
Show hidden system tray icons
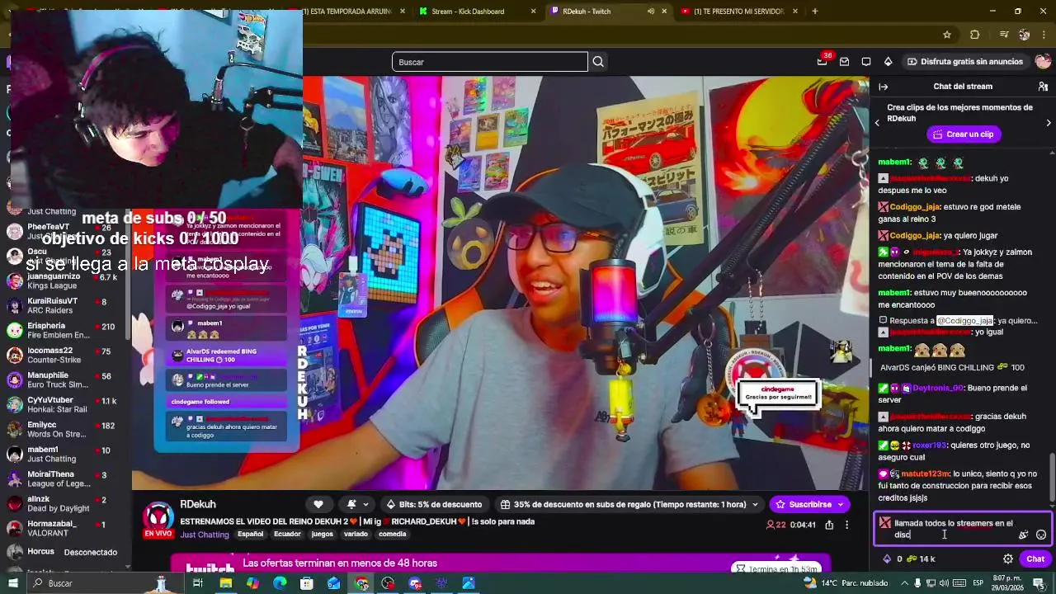pos(904,583)
